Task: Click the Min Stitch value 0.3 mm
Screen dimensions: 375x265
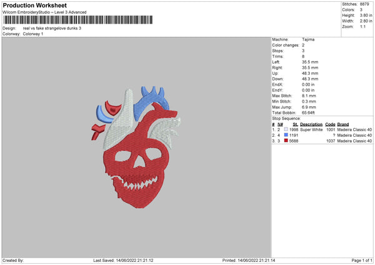Action: [309, 101]
